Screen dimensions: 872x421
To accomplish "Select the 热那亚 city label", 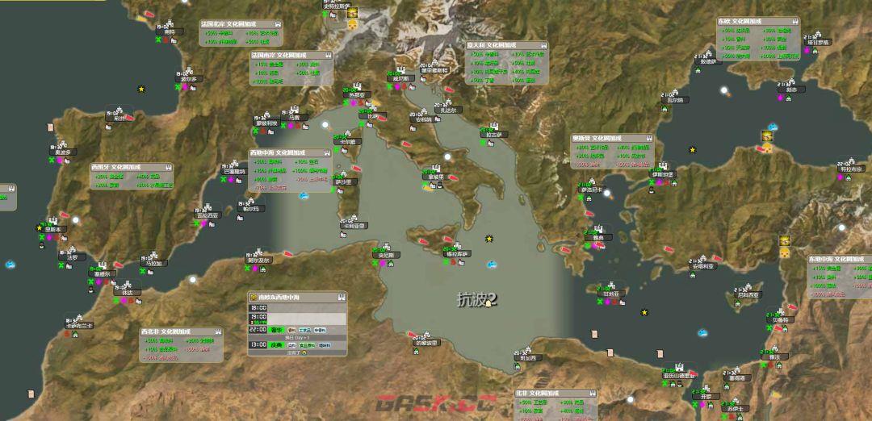I will click(x=357, y=95).
